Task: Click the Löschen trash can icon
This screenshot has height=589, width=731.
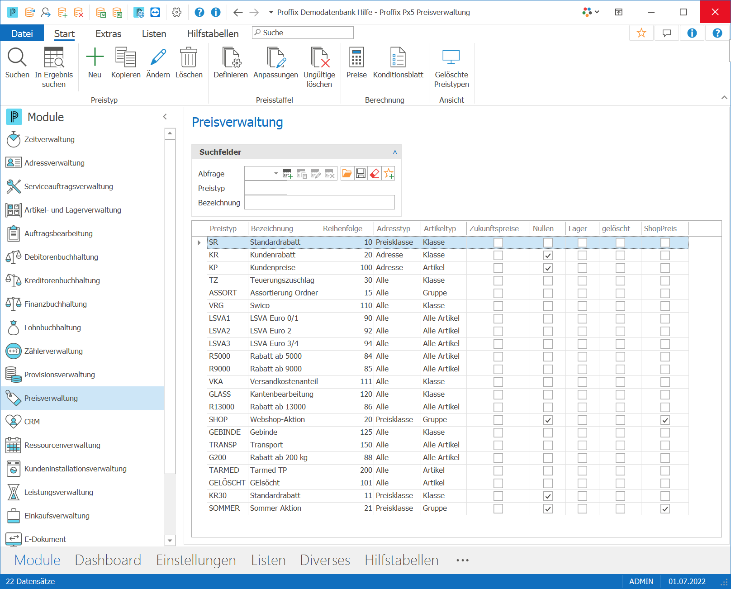Action: tap(189, 57)
